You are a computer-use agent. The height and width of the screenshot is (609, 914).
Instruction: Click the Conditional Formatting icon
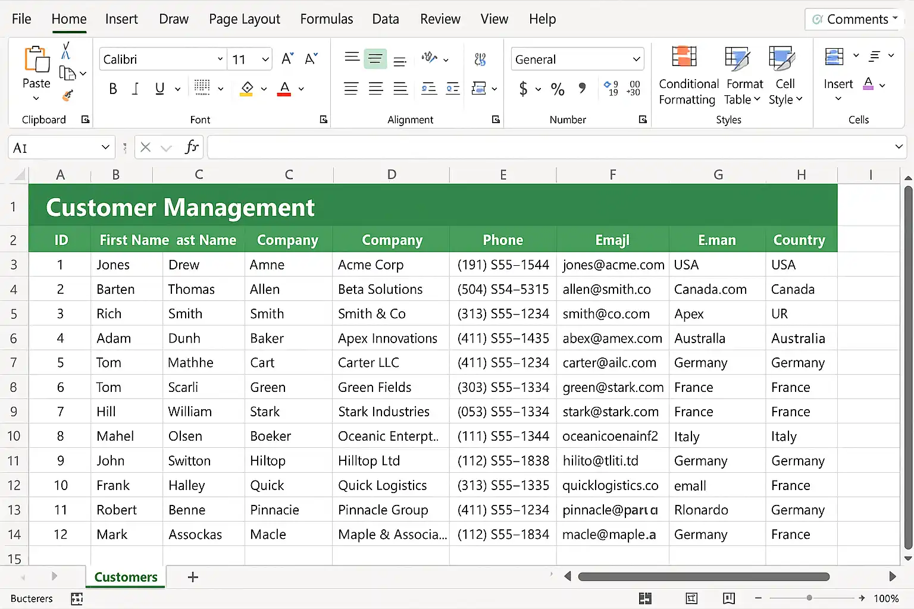(684, 57)
